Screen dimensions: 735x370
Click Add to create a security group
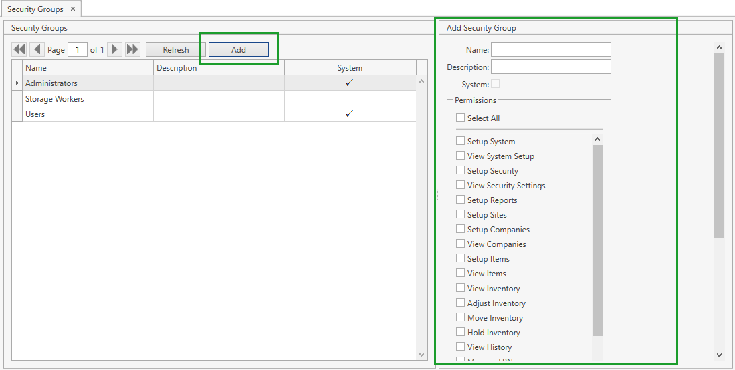[x=238, y=49]
